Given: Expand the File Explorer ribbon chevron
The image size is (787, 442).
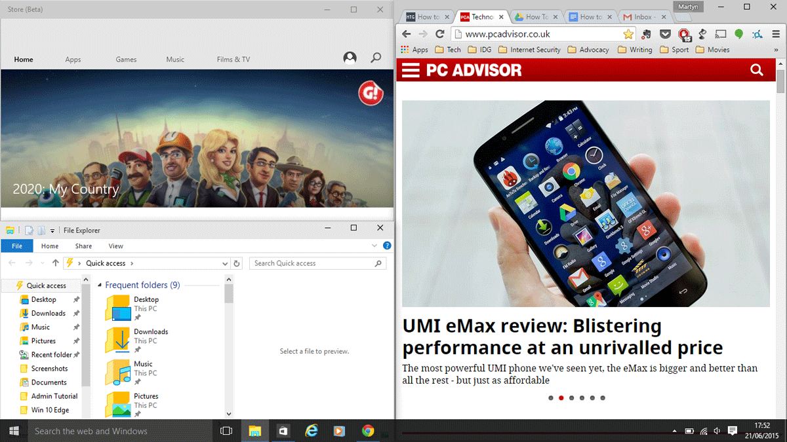Looking at the screenshot, I should [374, 246].
